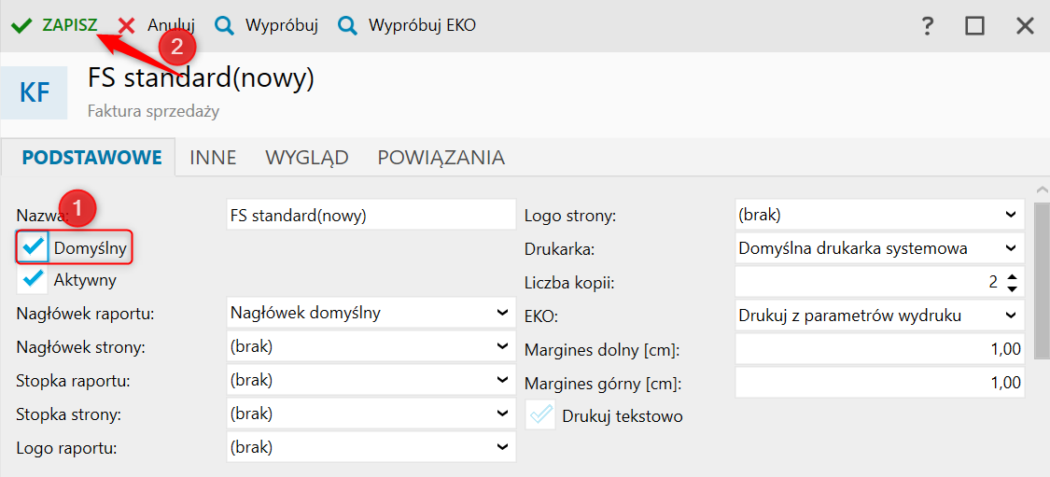Increase Liczba kopii with up arrow
The width and height of the screenshot is (1050, 477).
coord(1013,276)
